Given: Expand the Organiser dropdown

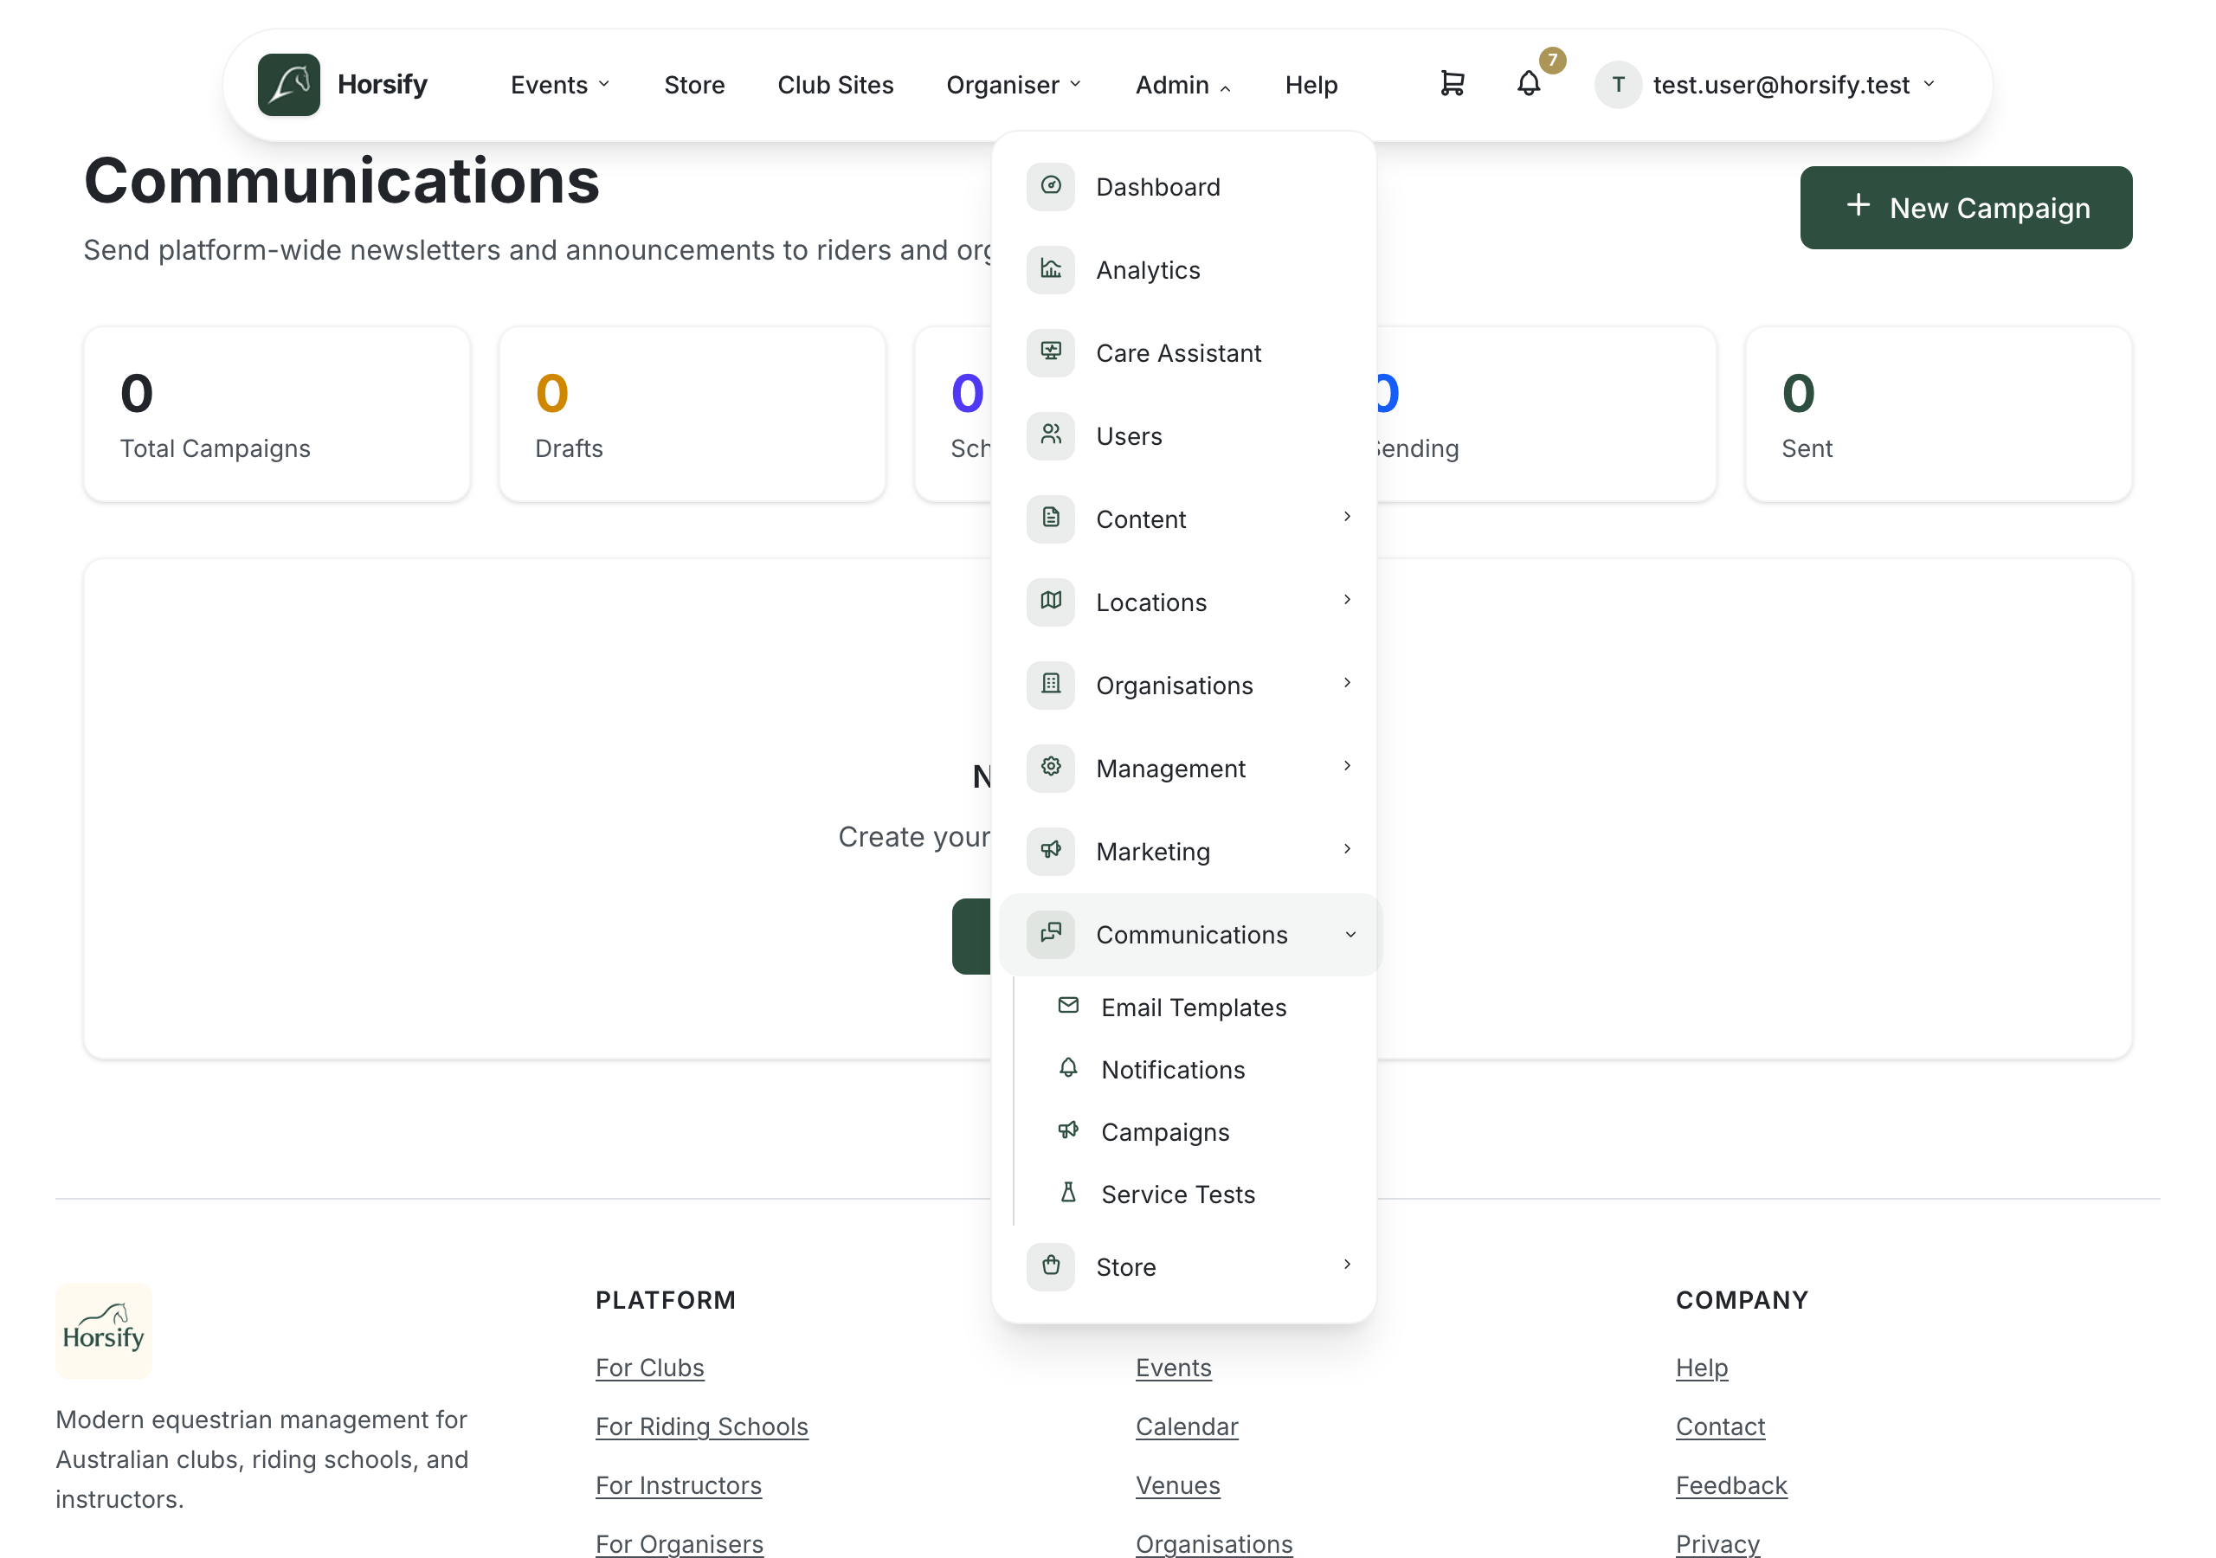Looking at the screenshot, I should click(x=1014, y=85).
